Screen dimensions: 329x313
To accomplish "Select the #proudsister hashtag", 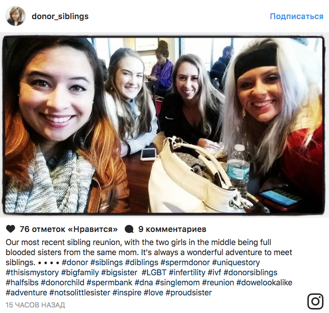I will coord(189,293).
